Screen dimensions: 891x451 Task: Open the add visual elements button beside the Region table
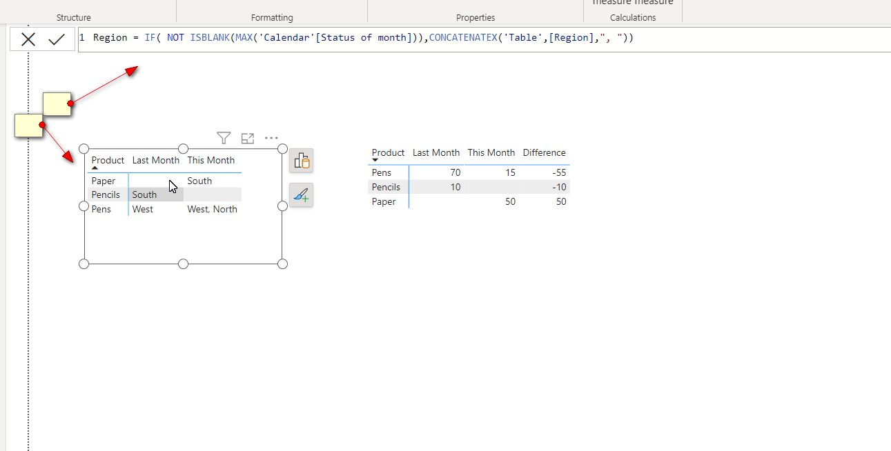[302, 161]
